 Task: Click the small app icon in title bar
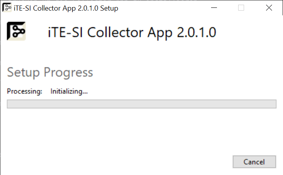click(x=7, y=8)
